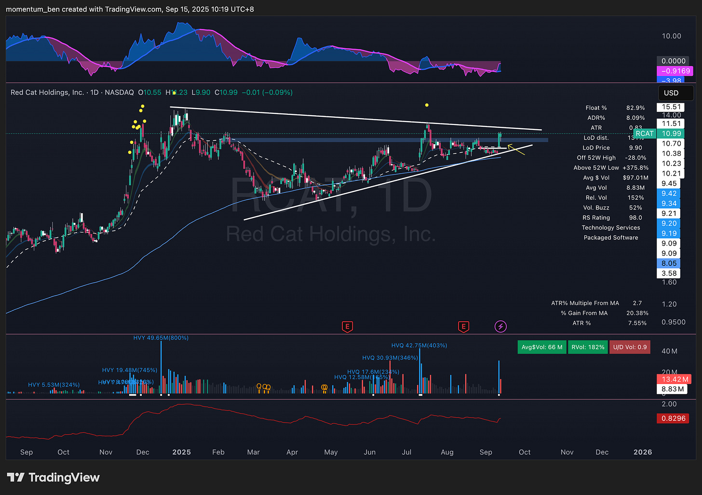702x495 pixels.
Task: Click the purple lightning bolt event icon
Action: [x=500, y=327]
